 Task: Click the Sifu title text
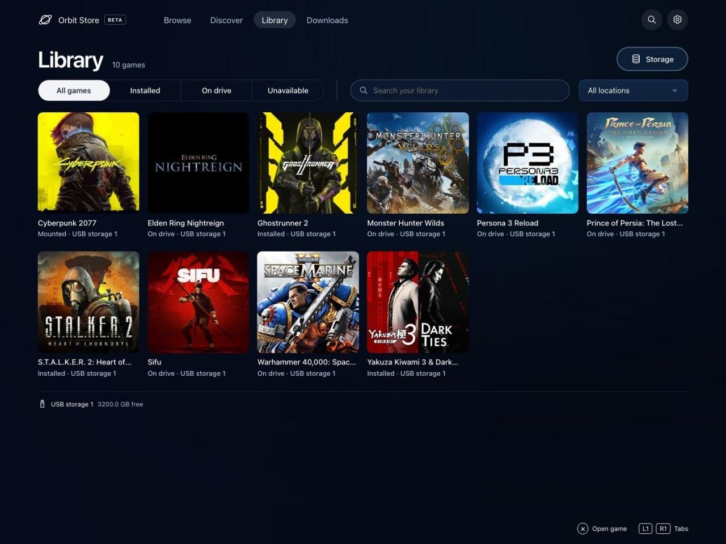click(x=154, y=362)
